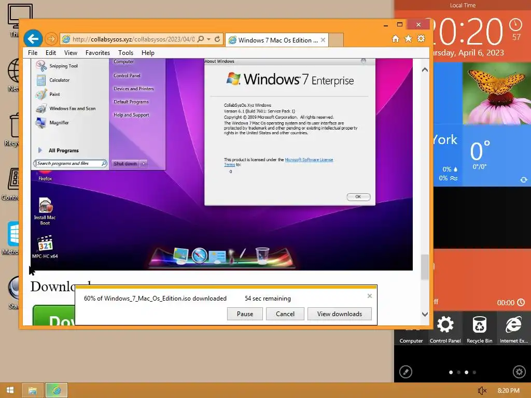Pause the ISO download
The height and width of the screenshot is (398, 531).
tap(245, 314)
